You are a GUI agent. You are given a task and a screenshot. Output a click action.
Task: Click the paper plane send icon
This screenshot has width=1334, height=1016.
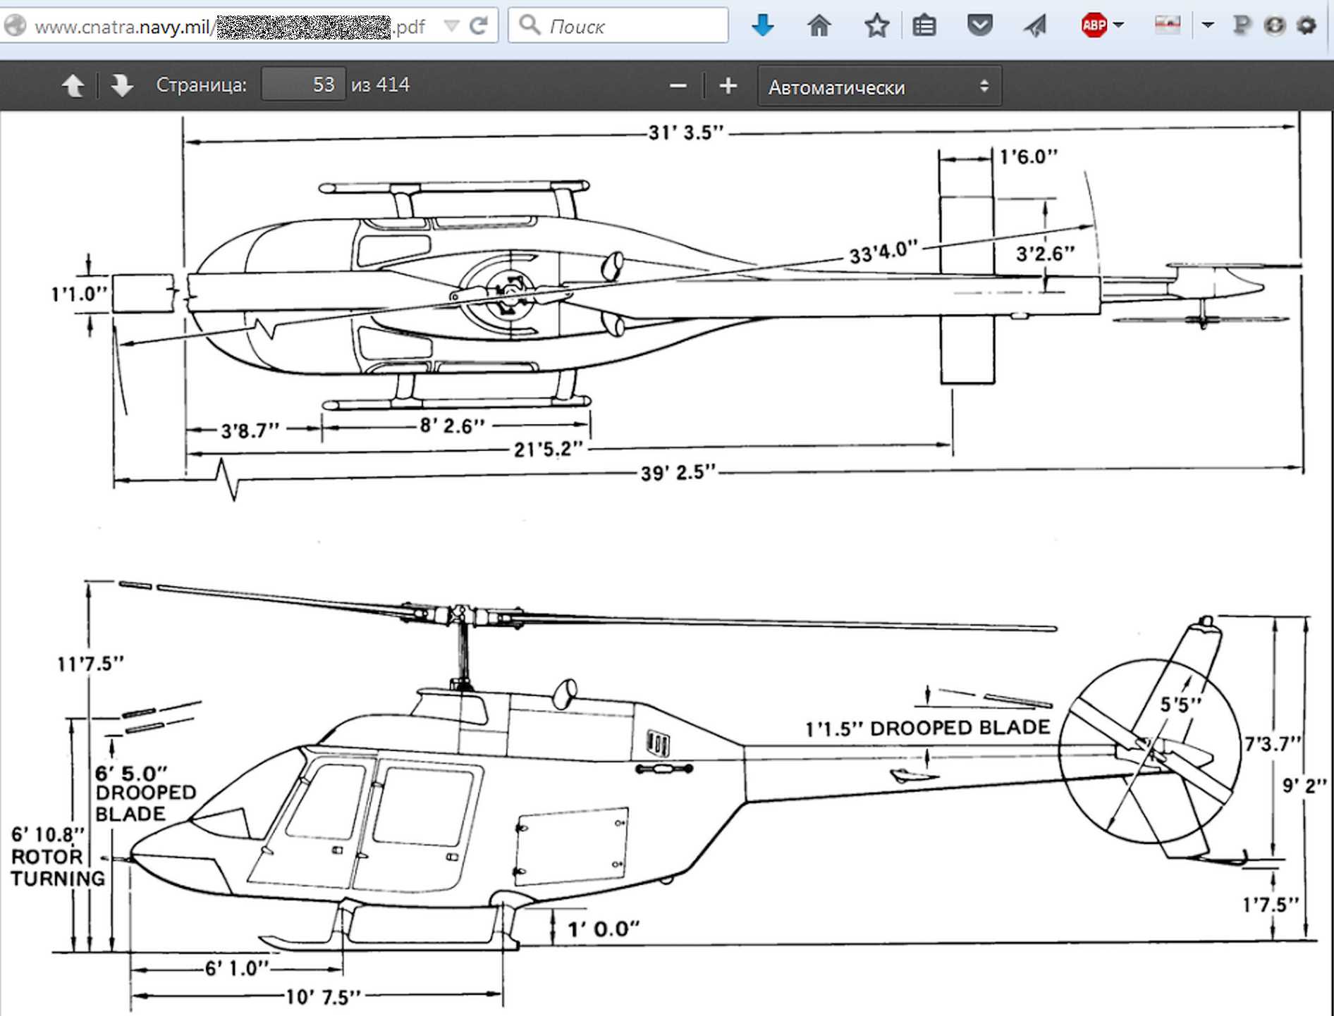coord(1035,26)
